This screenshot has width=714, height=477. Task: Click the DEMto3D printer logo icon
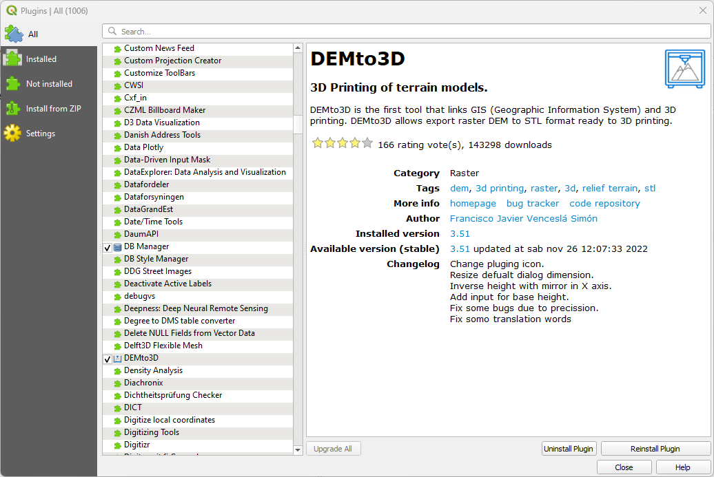coord(685,69)
